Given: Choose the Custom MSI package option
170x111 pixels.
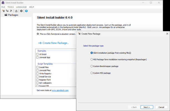Looking at the screenshot, I should point(92,73).
